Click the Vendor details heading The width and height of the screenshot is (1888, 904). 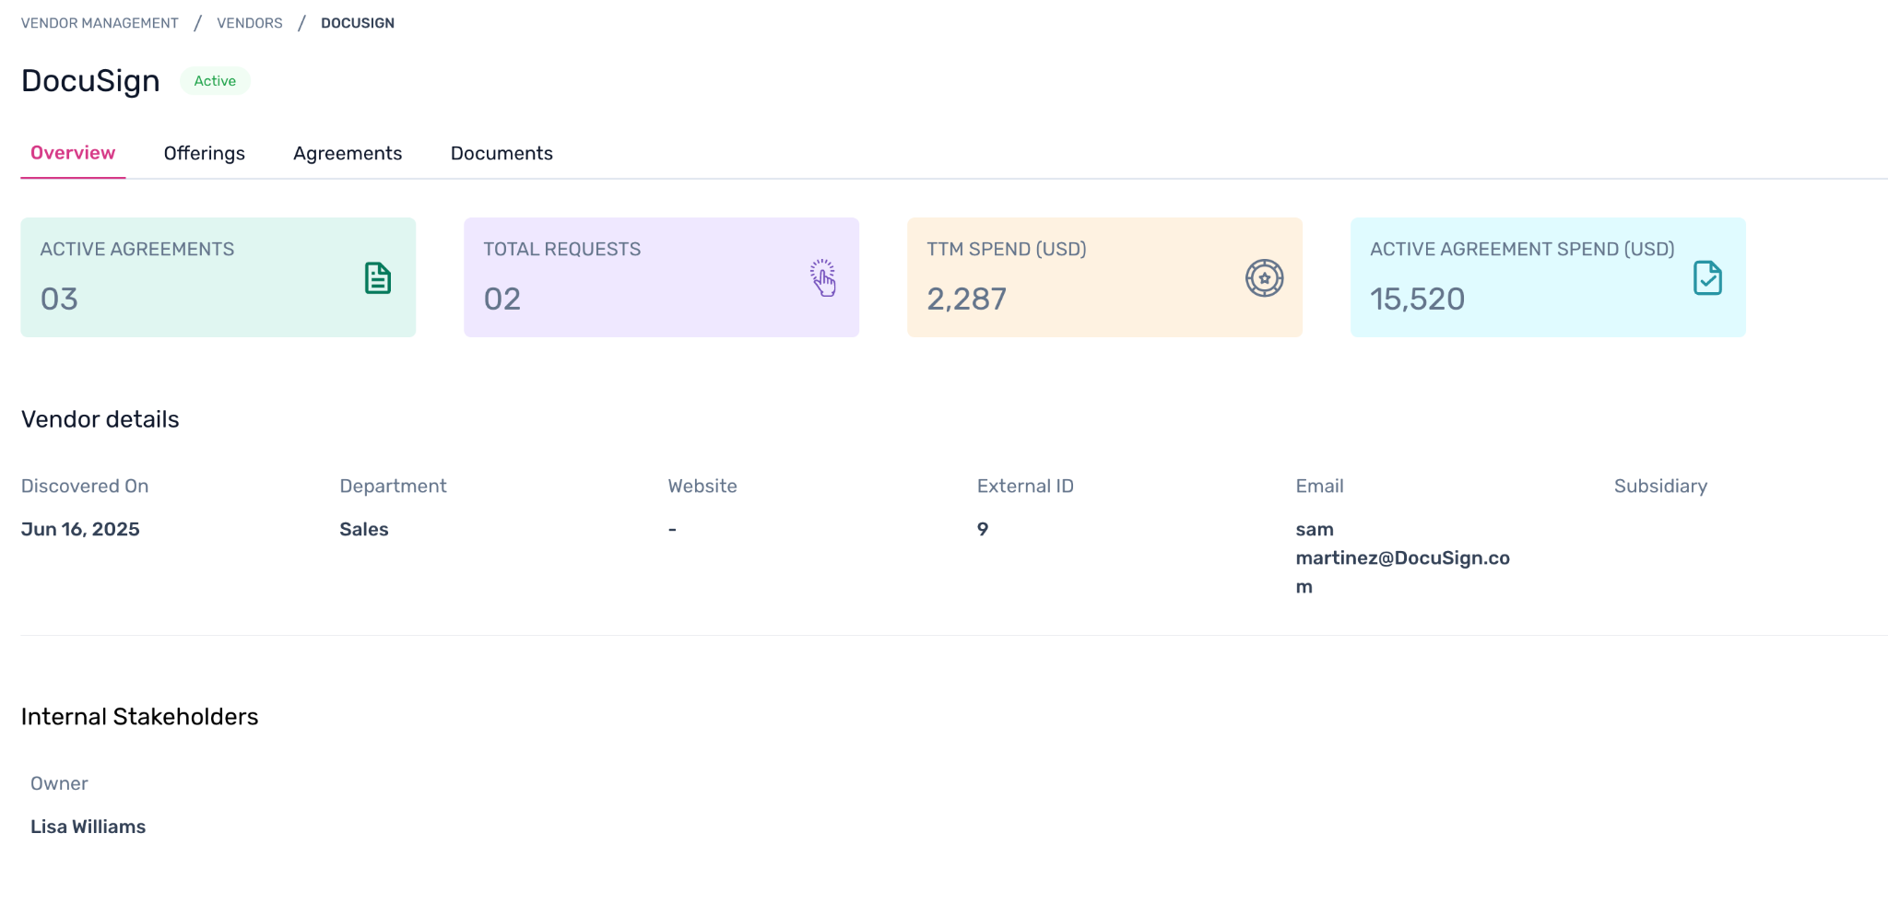[100, 419]
